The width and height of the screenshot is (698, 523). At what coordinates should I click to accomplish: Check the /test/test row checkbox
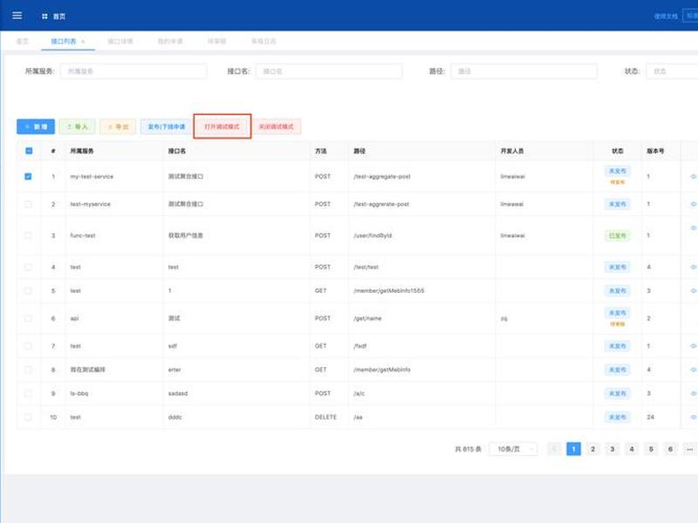[x=28, y=268]
